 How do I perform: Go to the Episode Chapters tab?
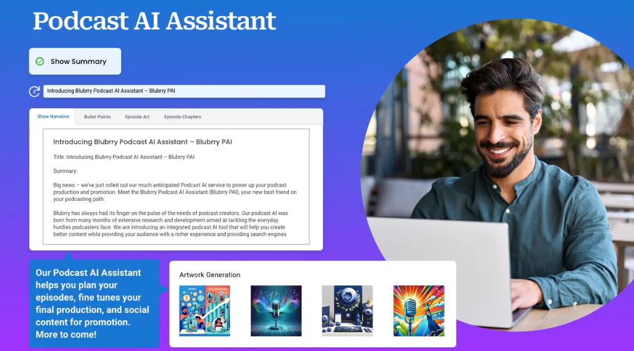point(183,117)
